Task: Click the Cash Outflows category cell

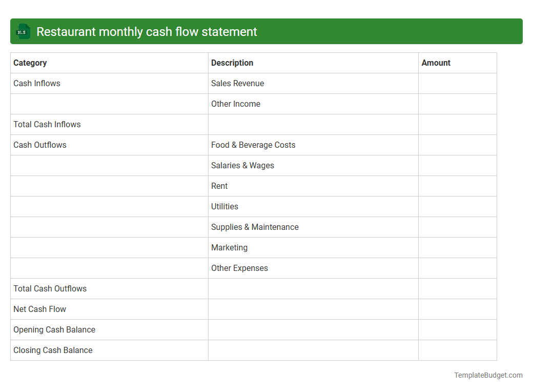Action: tap(39, 145)
